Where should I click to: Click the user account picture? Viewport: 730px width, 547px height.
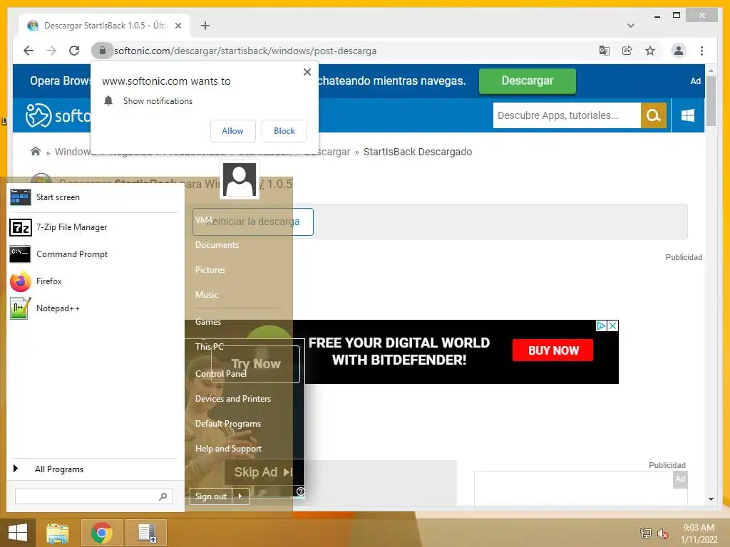(x=240, y=180)
